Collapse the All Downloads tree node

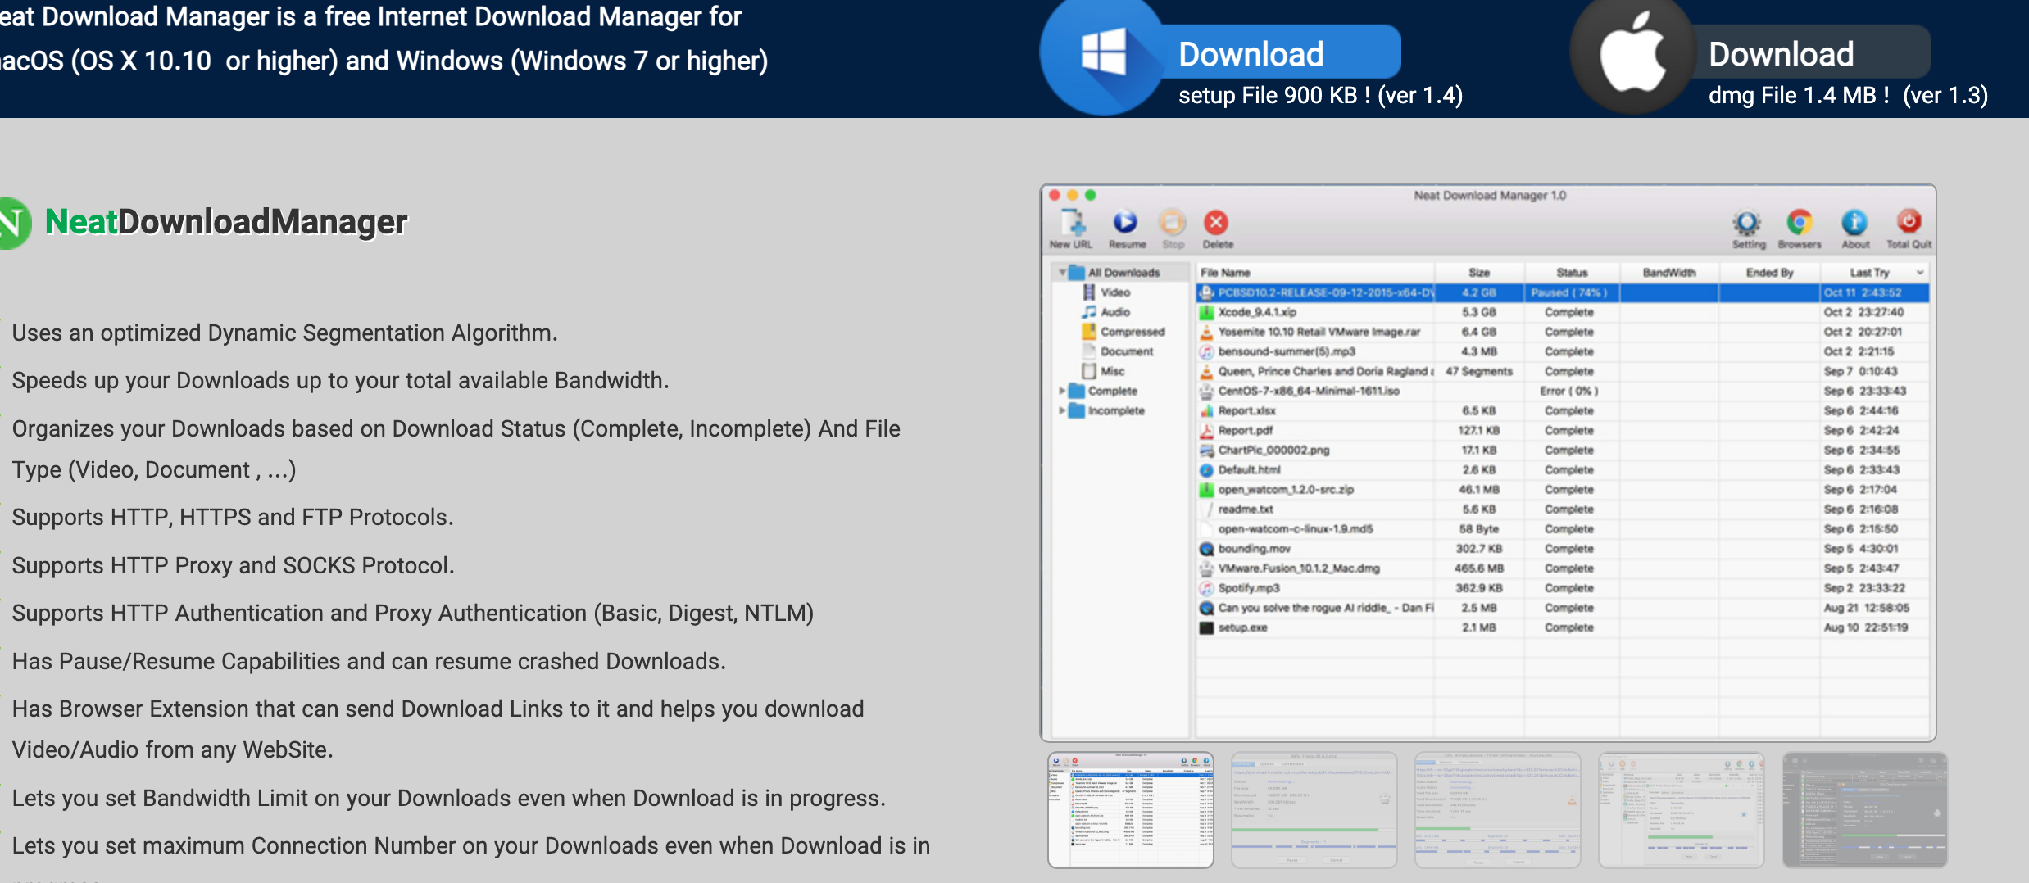1062,272
